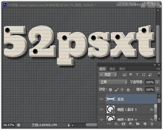
Task: Create a new layer group folder
Action: click(x=138, y=124)
